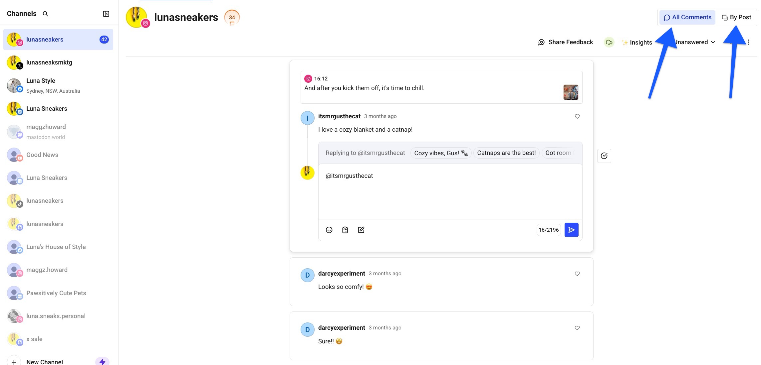Screen dimensions: 761x365
Task: Switch to the All Comments view
Action: pyautogui.click(x=687, y=17)
